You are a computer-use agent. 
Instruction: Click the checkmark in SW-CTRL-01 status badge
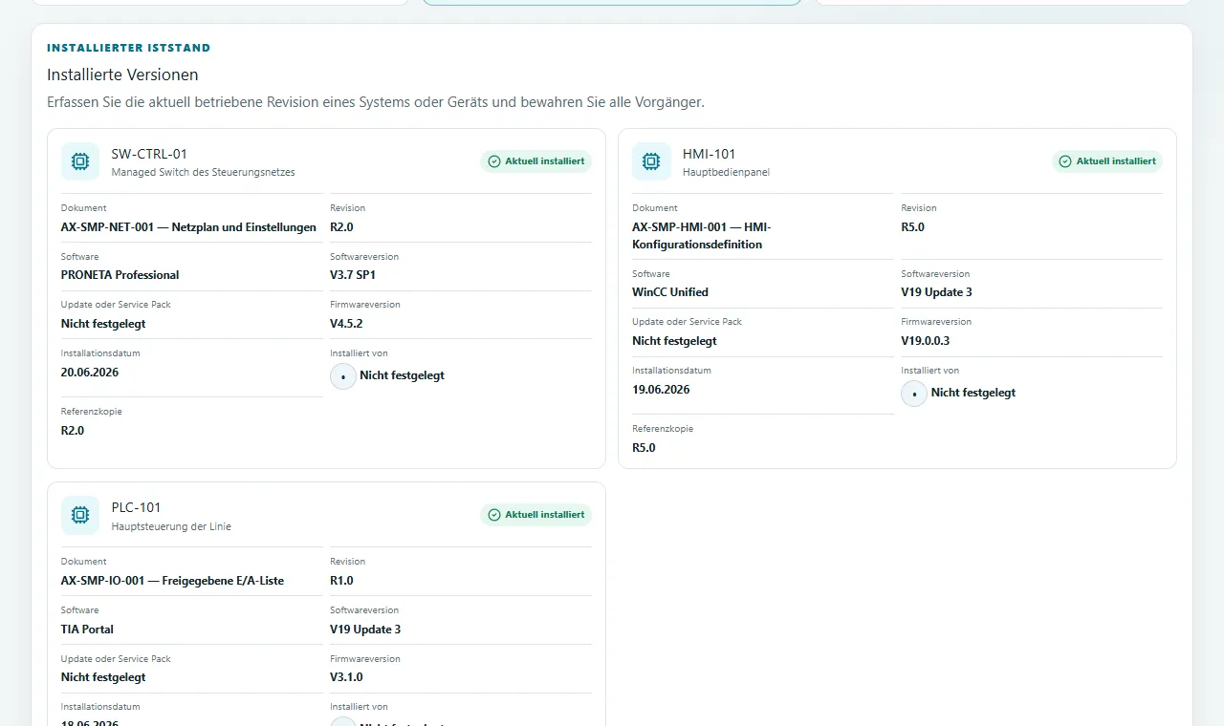[x=494, y=161]
